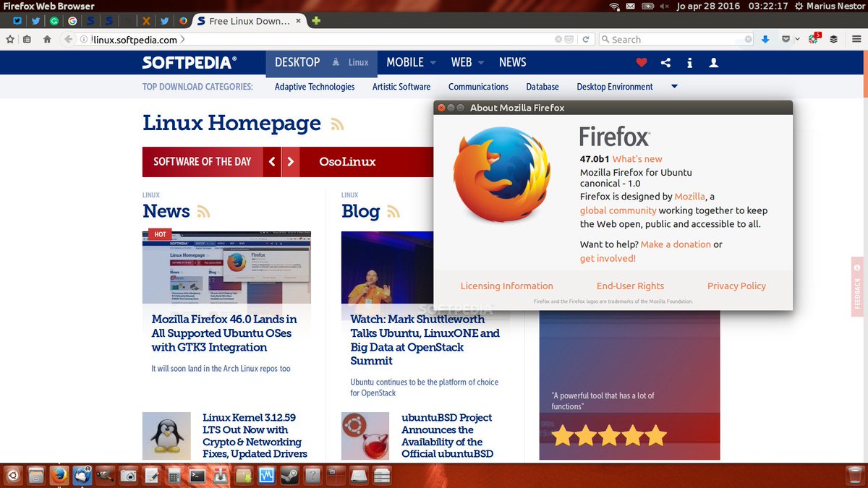868x488 pixels.
Task: Open Adaptive Technologies category
Action: tap(315, 87)
